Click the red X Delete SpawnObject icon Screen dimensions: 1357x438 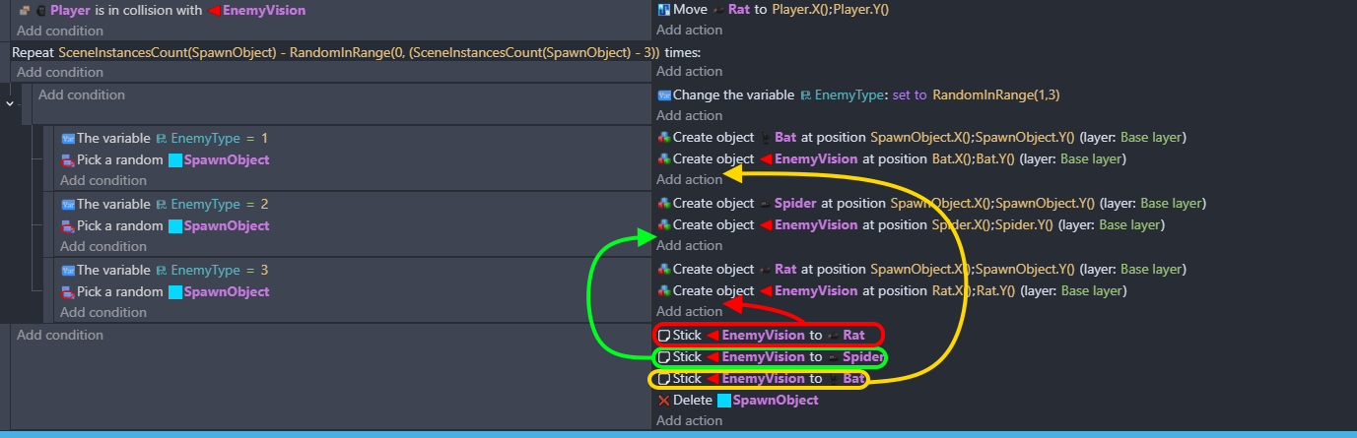click(663, 401)
